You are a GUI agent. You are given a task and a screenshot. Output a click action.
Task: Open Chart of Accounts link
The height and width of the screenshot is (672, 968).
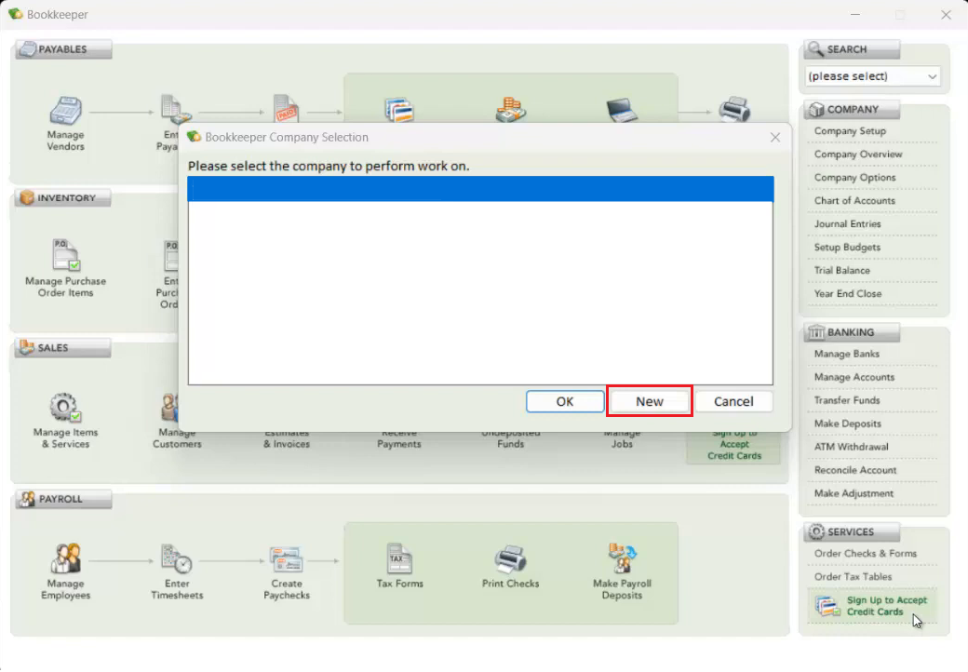click(x=854, y=200)
